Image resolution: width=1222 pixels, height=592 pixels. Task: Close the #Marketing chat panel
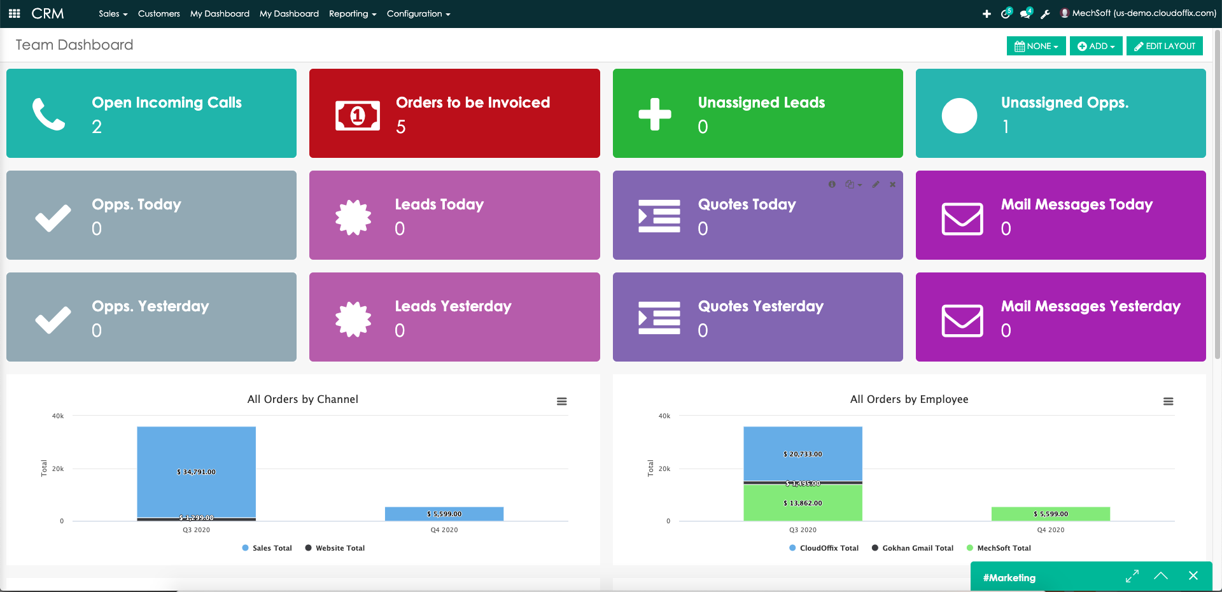[1193, 575]
